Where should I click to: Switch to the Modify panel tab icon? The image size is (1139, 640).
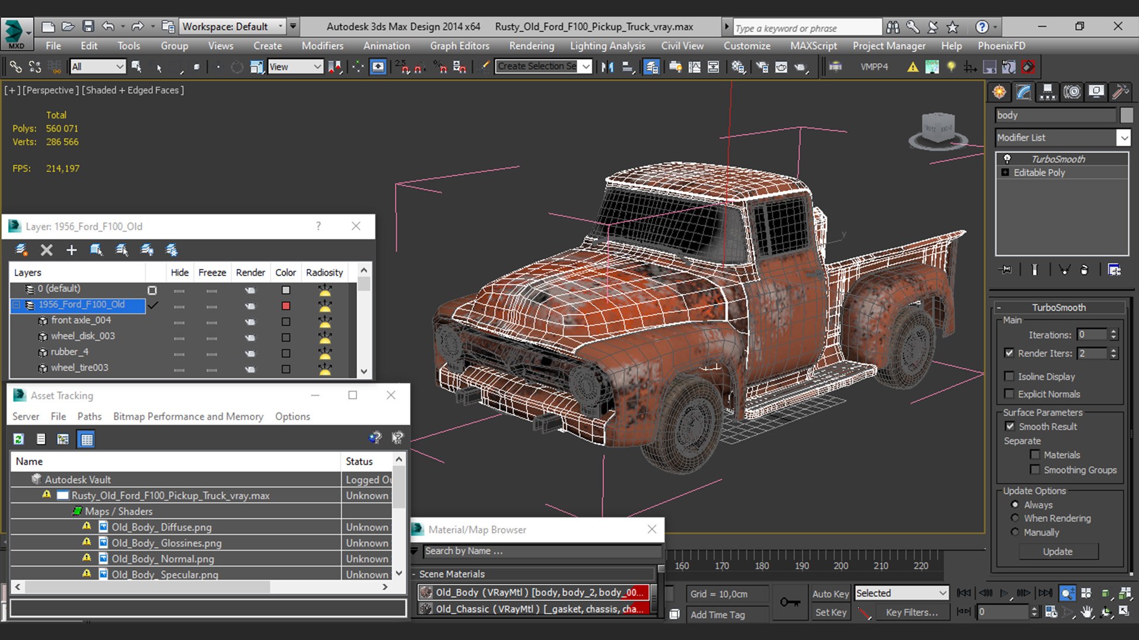[x=1023, y=92]
